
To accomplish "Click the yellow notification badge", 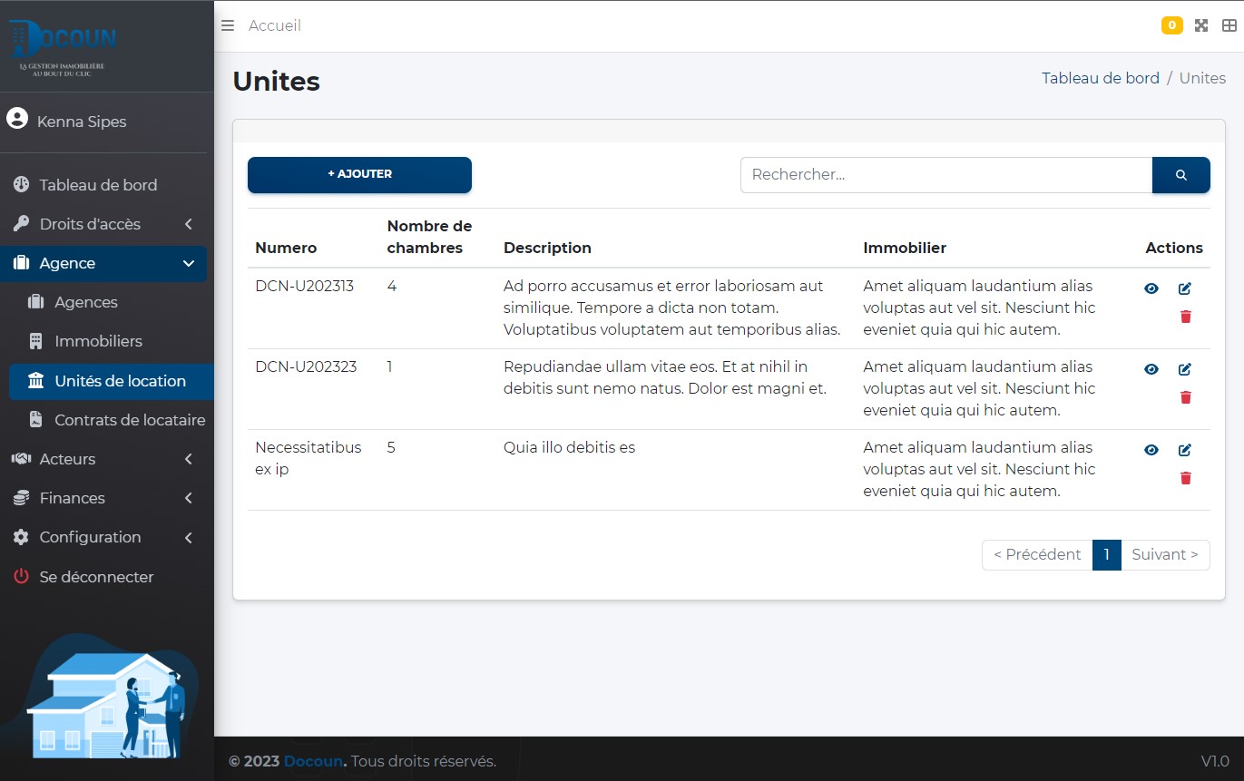I will [1171, 25].
